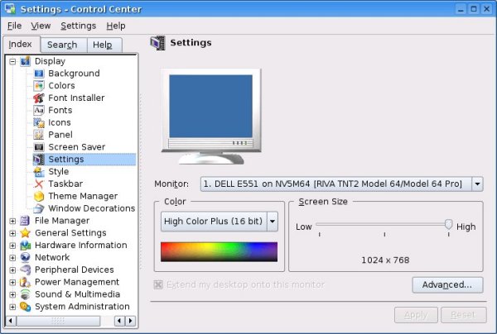Open the Window Decorations icon entry
This screenshot has height=334, width=497.
[x=39, y=208]
